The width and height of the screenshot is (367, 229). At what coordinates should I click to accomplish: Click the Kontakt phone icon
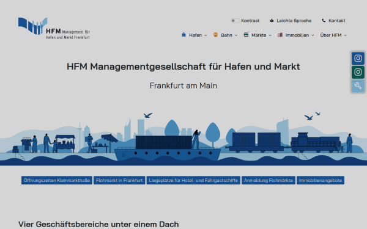(324, 21)
